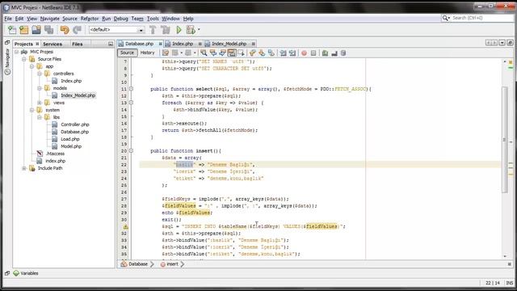This screenshot has width=517, height=291.
Task: Click the Shift Line Left icon
Action: pyautogui.click(x=283, y=53)
